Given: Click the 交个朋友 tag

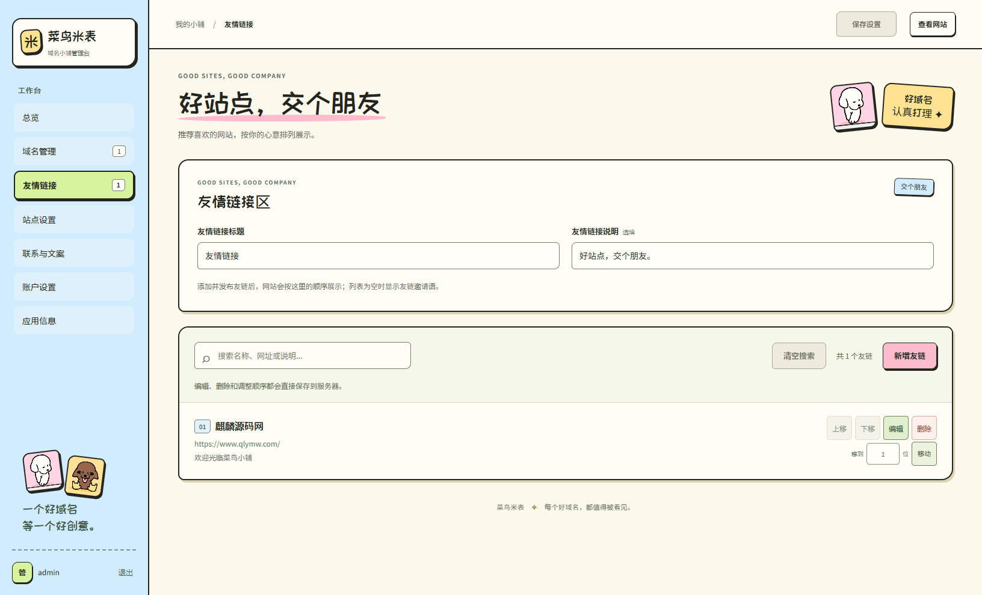Looking at the screenshot, I should tap(913, 187).
